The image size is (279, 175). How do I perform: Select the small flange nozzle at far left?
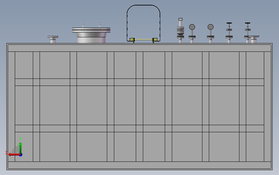[53, 40]
